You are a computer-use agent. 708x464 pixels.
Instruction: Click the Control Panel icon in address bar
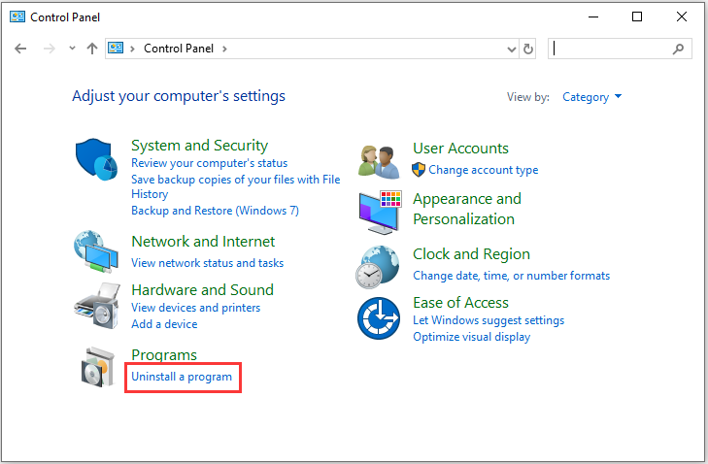[116, 48]
